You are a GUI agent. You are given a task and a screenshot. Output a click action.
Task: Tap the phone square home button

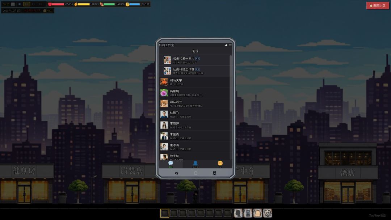pos(195,173)
